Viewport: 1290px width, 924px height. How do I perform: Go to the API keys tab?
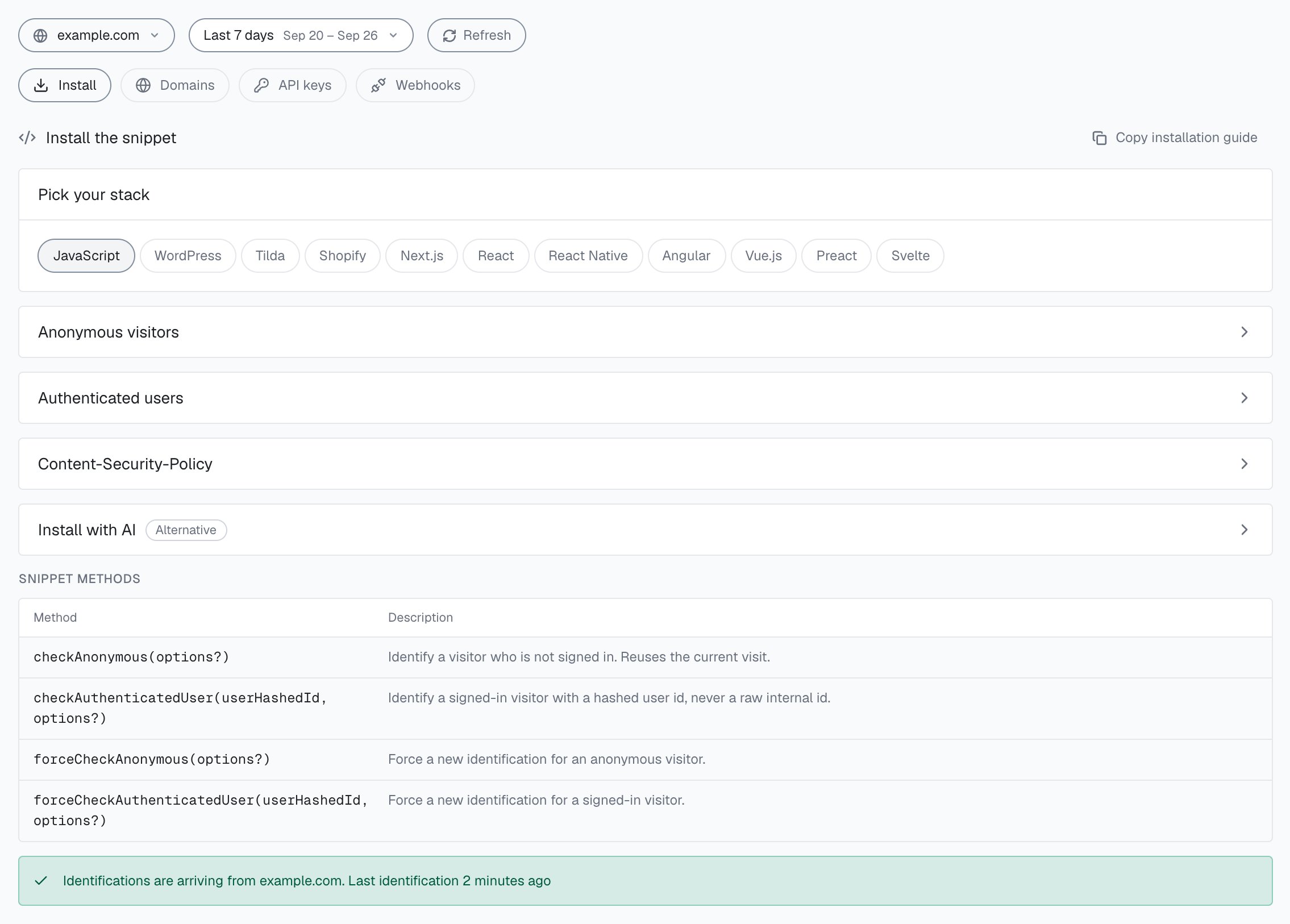click(292, 85)
